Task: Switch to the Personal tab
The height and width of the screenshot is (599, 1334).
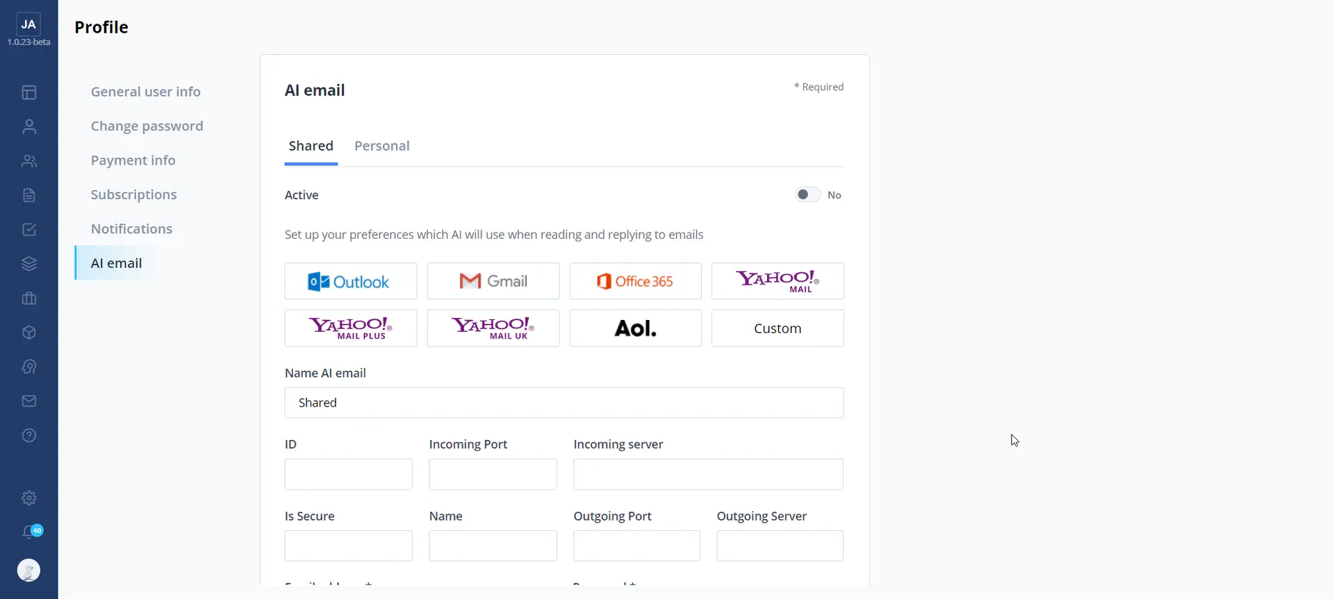Action: 381,146
